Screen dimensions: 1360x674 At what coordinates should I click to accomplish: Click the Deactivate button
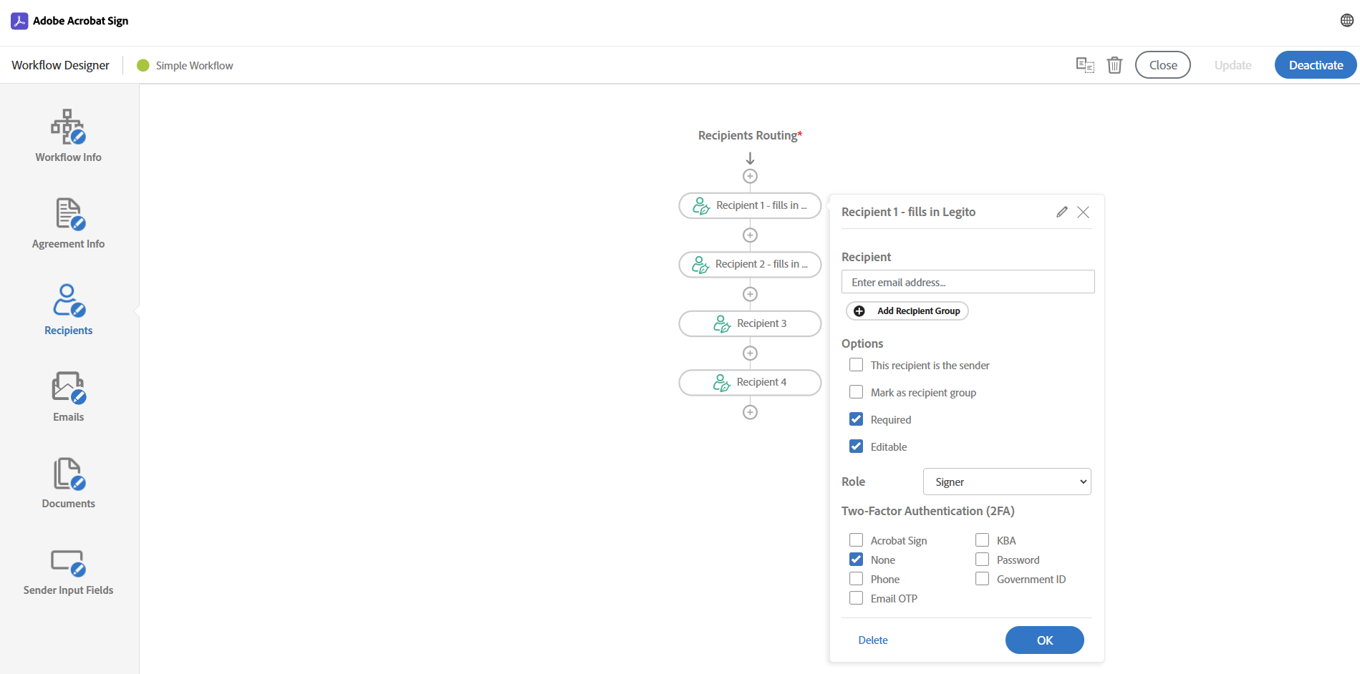tap(1316, 65)
